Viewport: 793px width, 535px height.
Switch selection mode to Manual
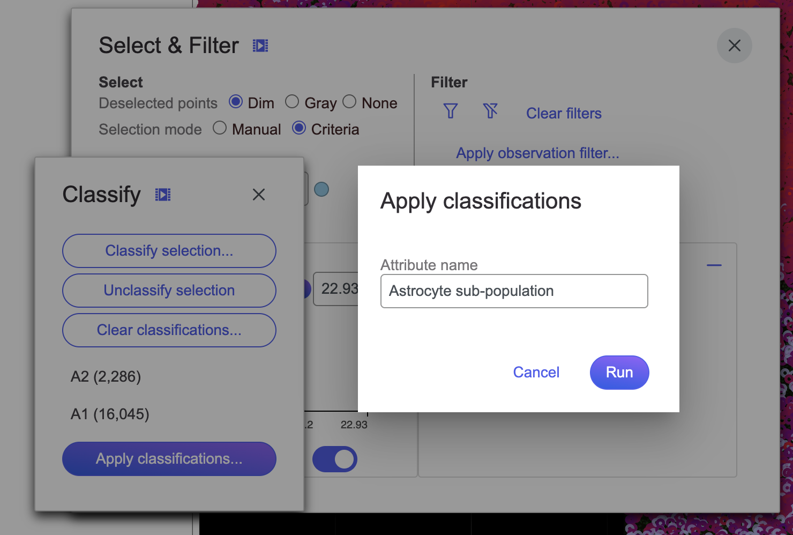pos(220,128)
